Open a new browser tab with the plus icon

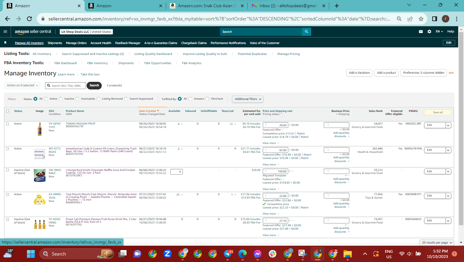point(337,6)
